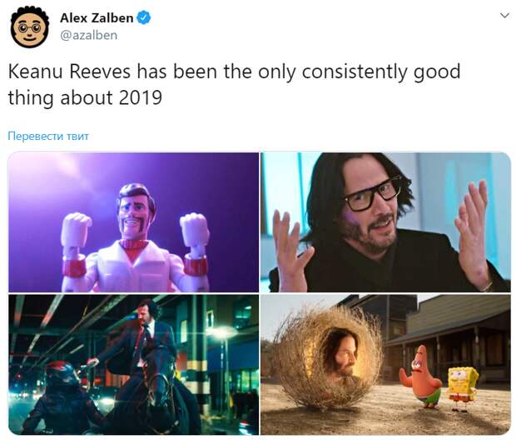Click the black horse's head
The height and width of the screenshot is (445, 516).
[161, 379]
